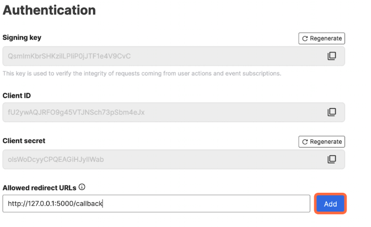371x227 pixels.
Task: Click the Client ID label
Action: [17, 96]
